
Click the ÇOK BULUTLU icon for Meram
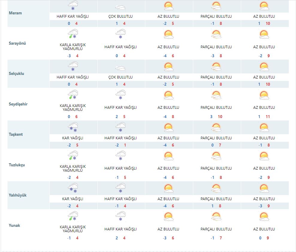pos(121,5)
